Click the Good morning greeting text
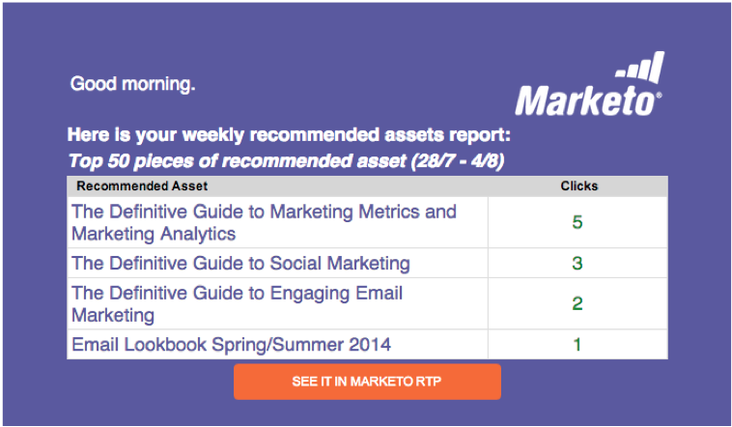The width and height of the screenshot is (732, 427). (x=132, y=84)
